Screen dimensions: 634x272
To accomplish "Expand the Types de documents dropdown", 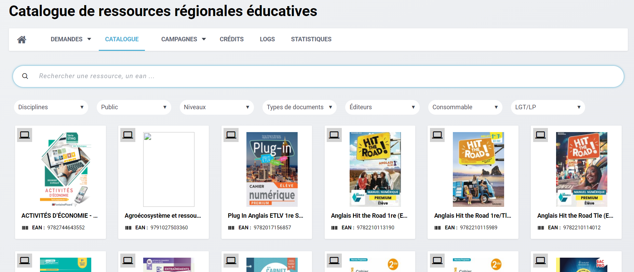I will click(299, 107).
